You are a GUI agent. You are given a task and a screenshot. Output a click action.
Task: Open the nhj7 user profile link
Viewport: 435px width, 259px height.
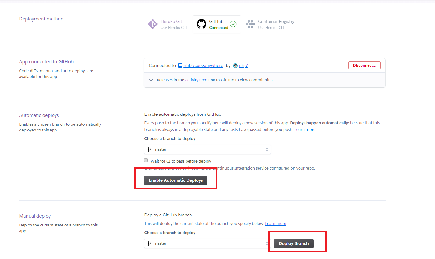click(x=243, y=65)
